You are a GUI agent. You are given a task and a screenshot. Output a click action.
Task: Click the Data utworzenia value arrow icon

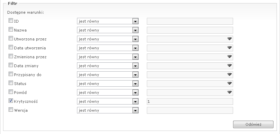[229, 48]
